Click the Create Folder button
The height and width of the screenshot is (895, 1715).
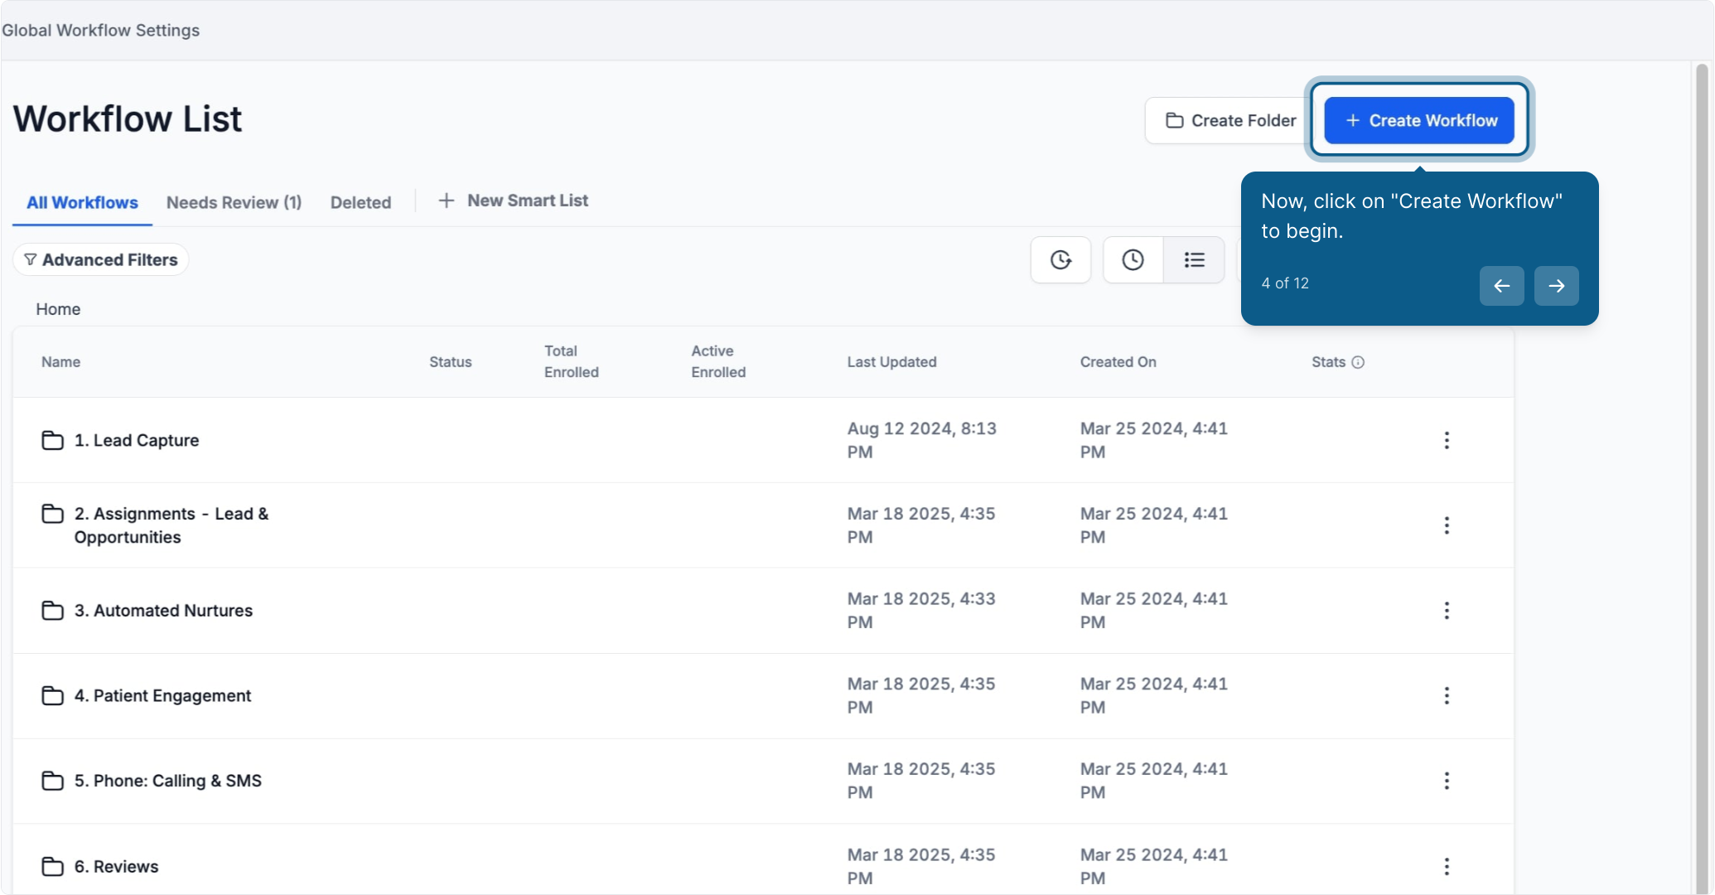click(x=1230, y=120)
